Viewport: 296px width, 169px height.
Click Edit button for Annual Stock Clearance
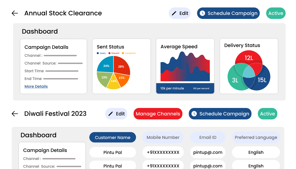pos(180,13)
